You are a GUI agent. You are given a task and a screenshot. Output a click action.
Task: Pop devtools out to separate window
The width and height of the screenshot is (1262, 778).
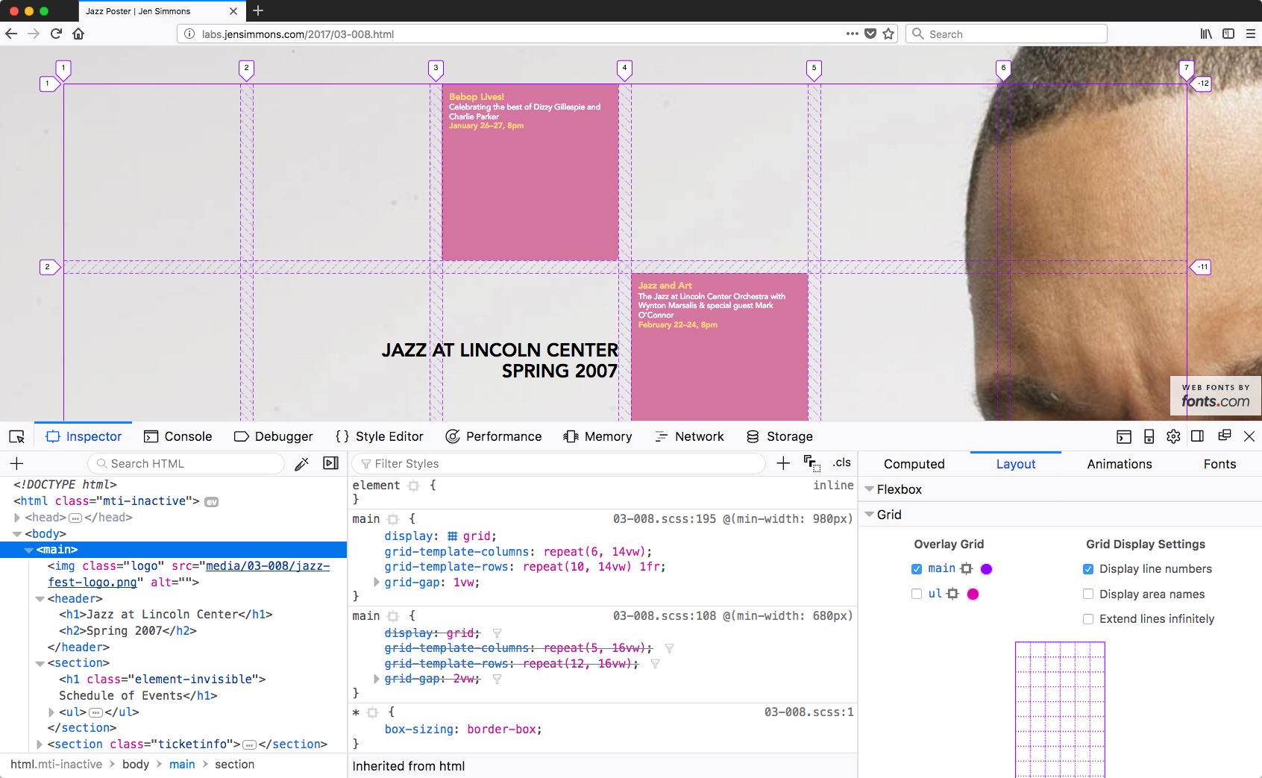click(x=1224, y=436)
